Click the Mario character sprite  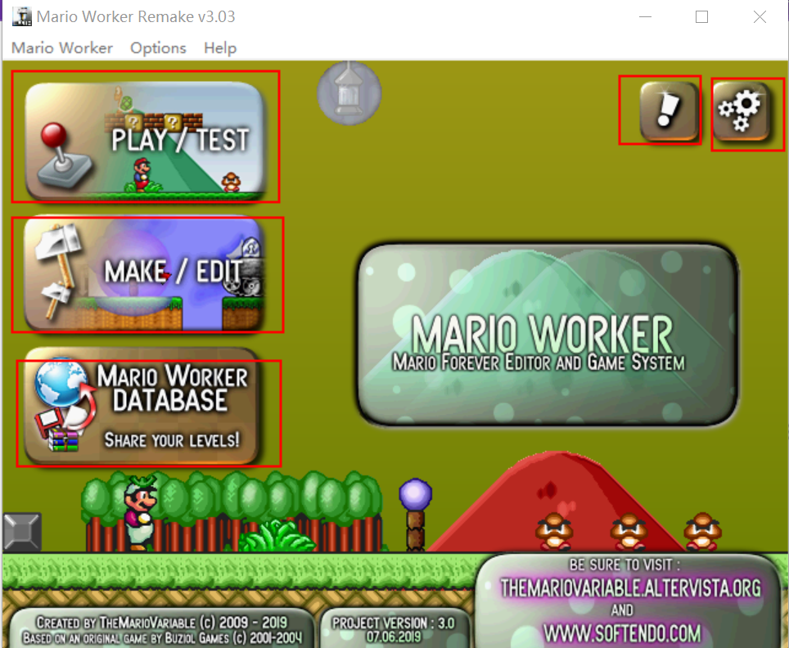pyautogui.click(x=141, y=512)
